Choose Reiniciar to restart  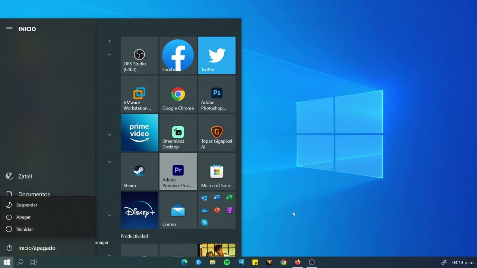point(48,229)
